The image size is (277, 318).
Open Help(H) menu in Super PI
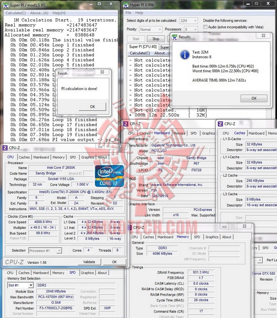pyautogui.click(x=59, y=13)
